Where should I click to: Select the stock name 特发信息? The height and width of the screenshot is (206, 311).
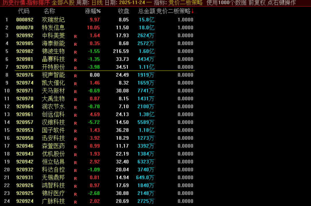click(53, 28)
